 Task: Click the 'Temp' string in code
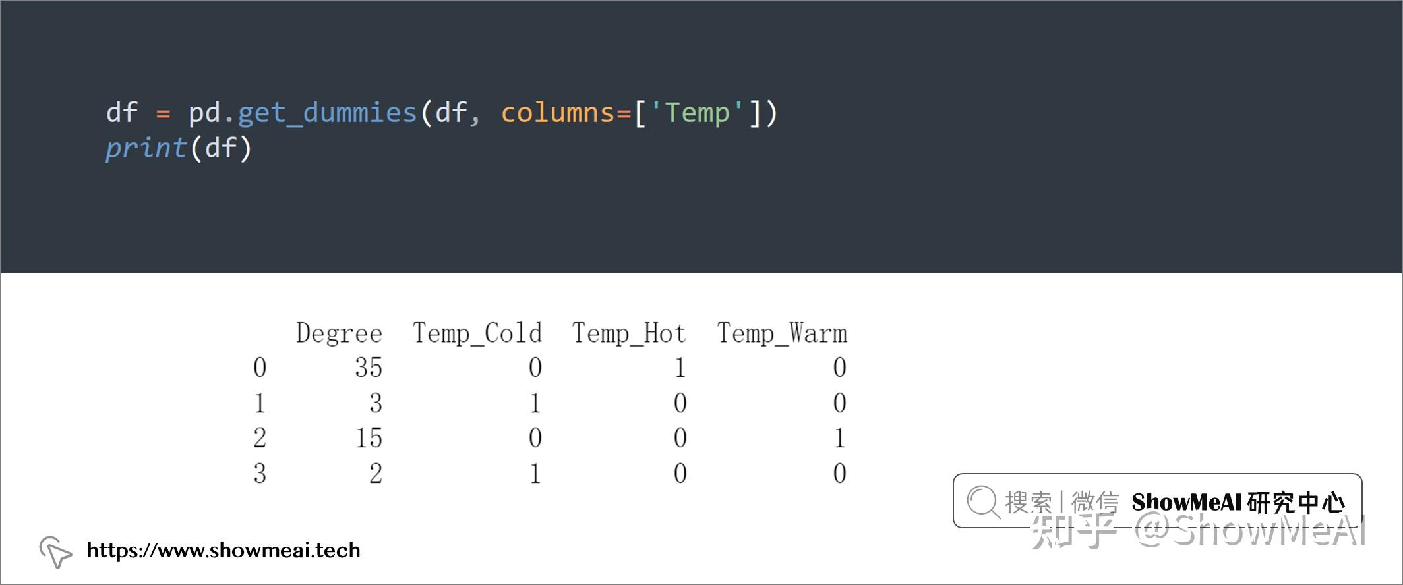coord(697,113)
